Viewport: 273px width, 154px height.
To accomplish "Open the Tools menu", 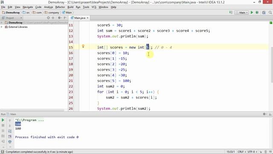I will 86,7.
